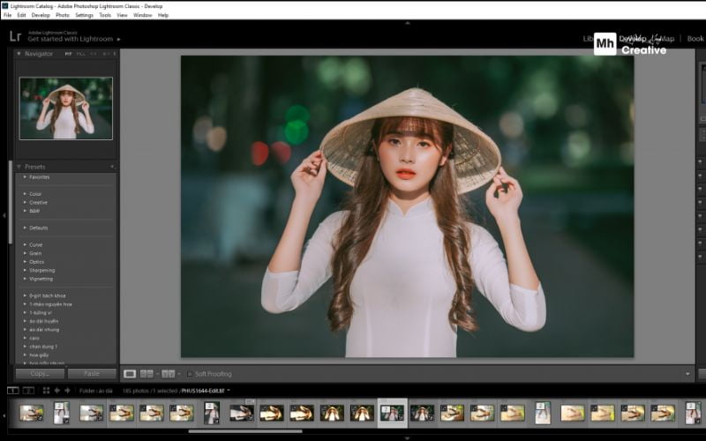Click Get started with Lightroom link
Screen dimensions: 706x441
click(x=71, y=39)
